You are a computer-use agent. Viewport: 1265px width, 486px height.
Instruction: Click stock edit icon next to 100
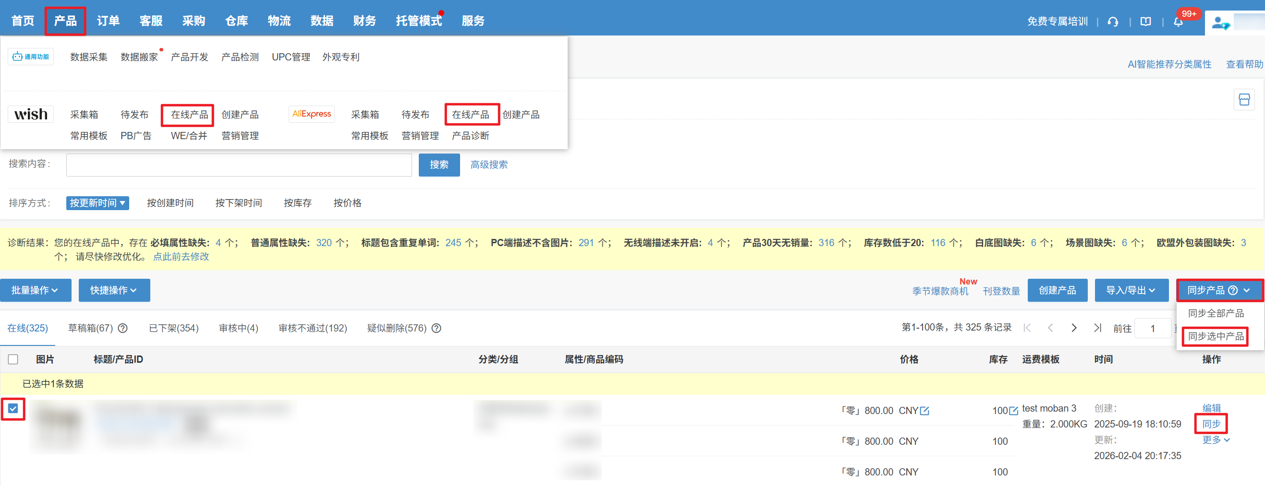pos(1013,411)
